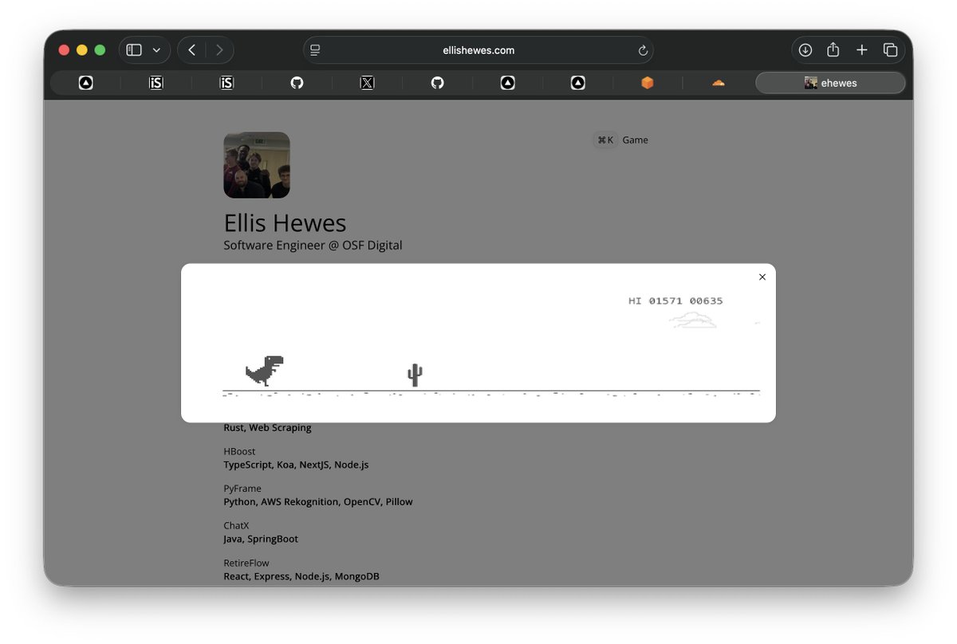Click TypeScript, Koa, NextJS, Node.js line
The width and height of the screenshot is (957, 644).
coord(296,465)
